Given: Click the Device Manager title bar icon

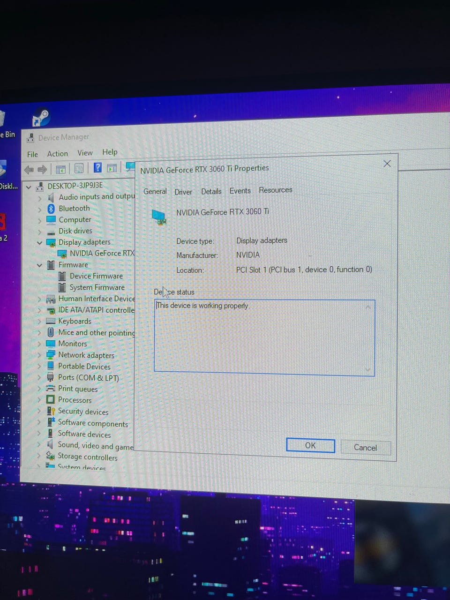Looking at the screenshot, I should point(30,138).
